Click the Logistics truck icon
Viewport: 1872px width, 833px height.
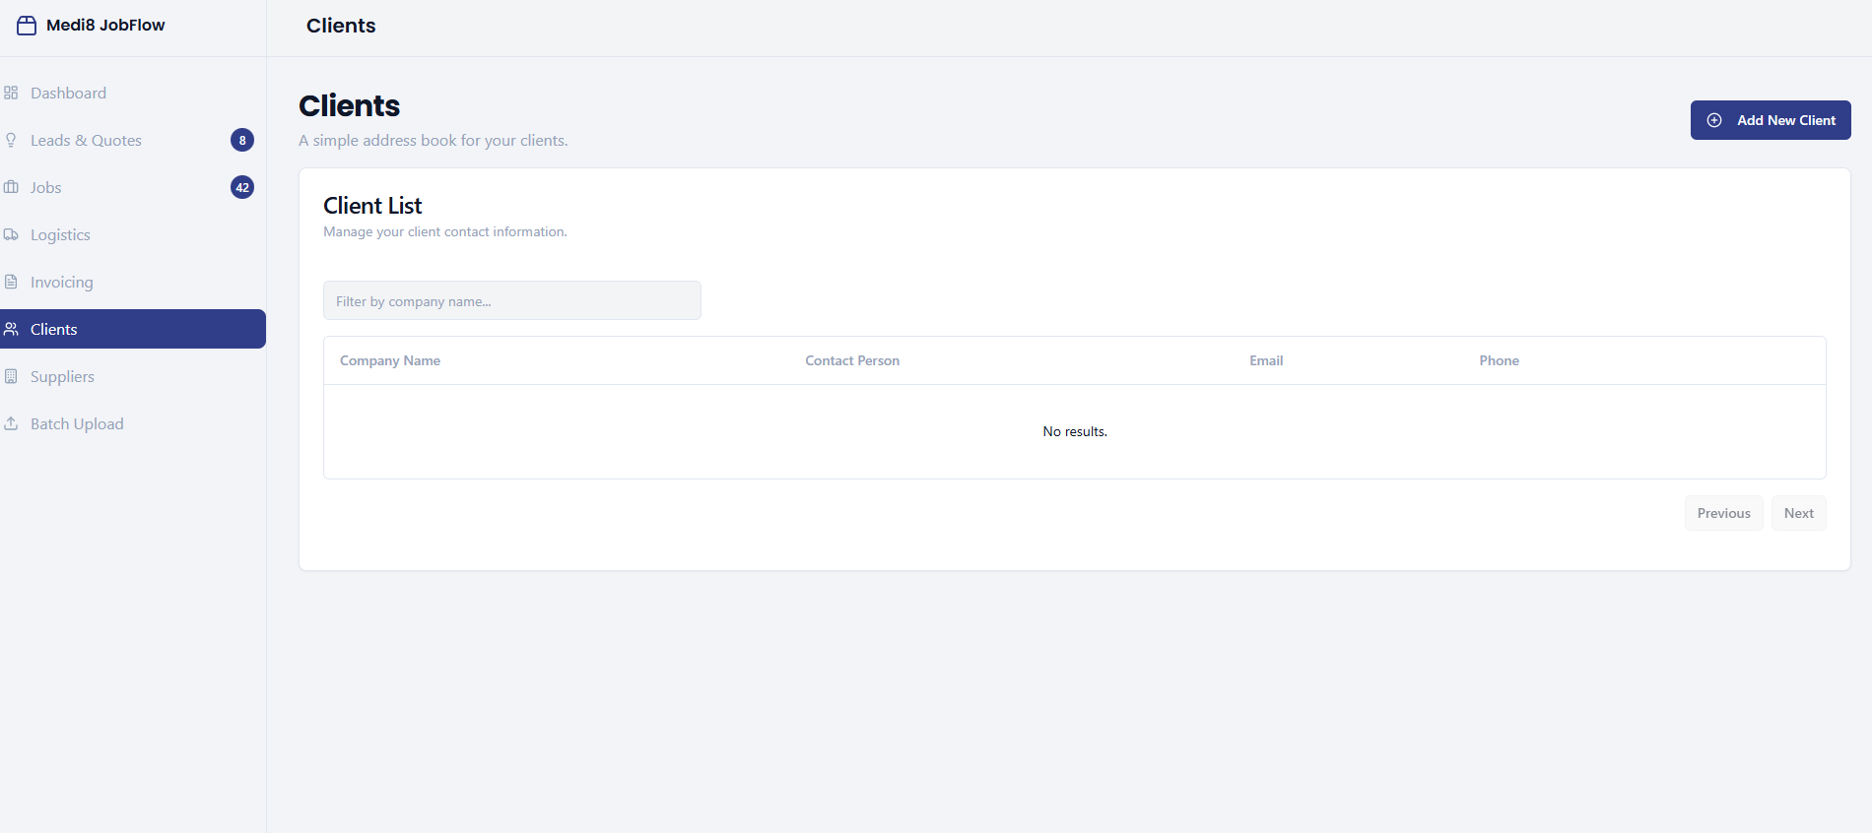11,234
